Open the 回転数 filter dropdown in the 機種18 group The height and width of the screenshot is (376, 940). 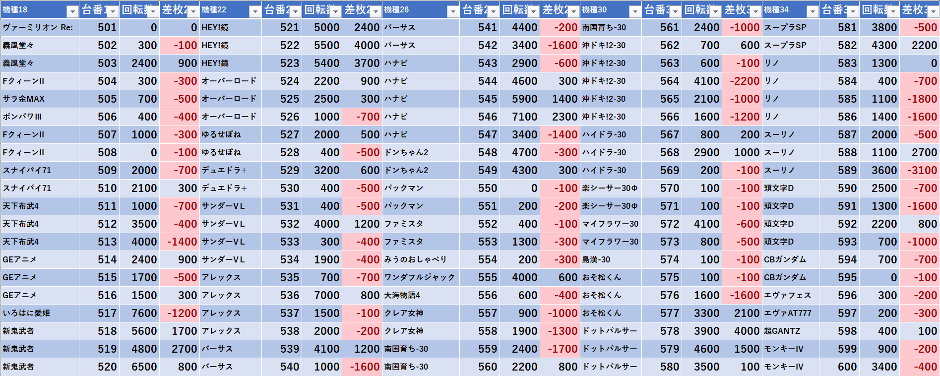[153, 11]
